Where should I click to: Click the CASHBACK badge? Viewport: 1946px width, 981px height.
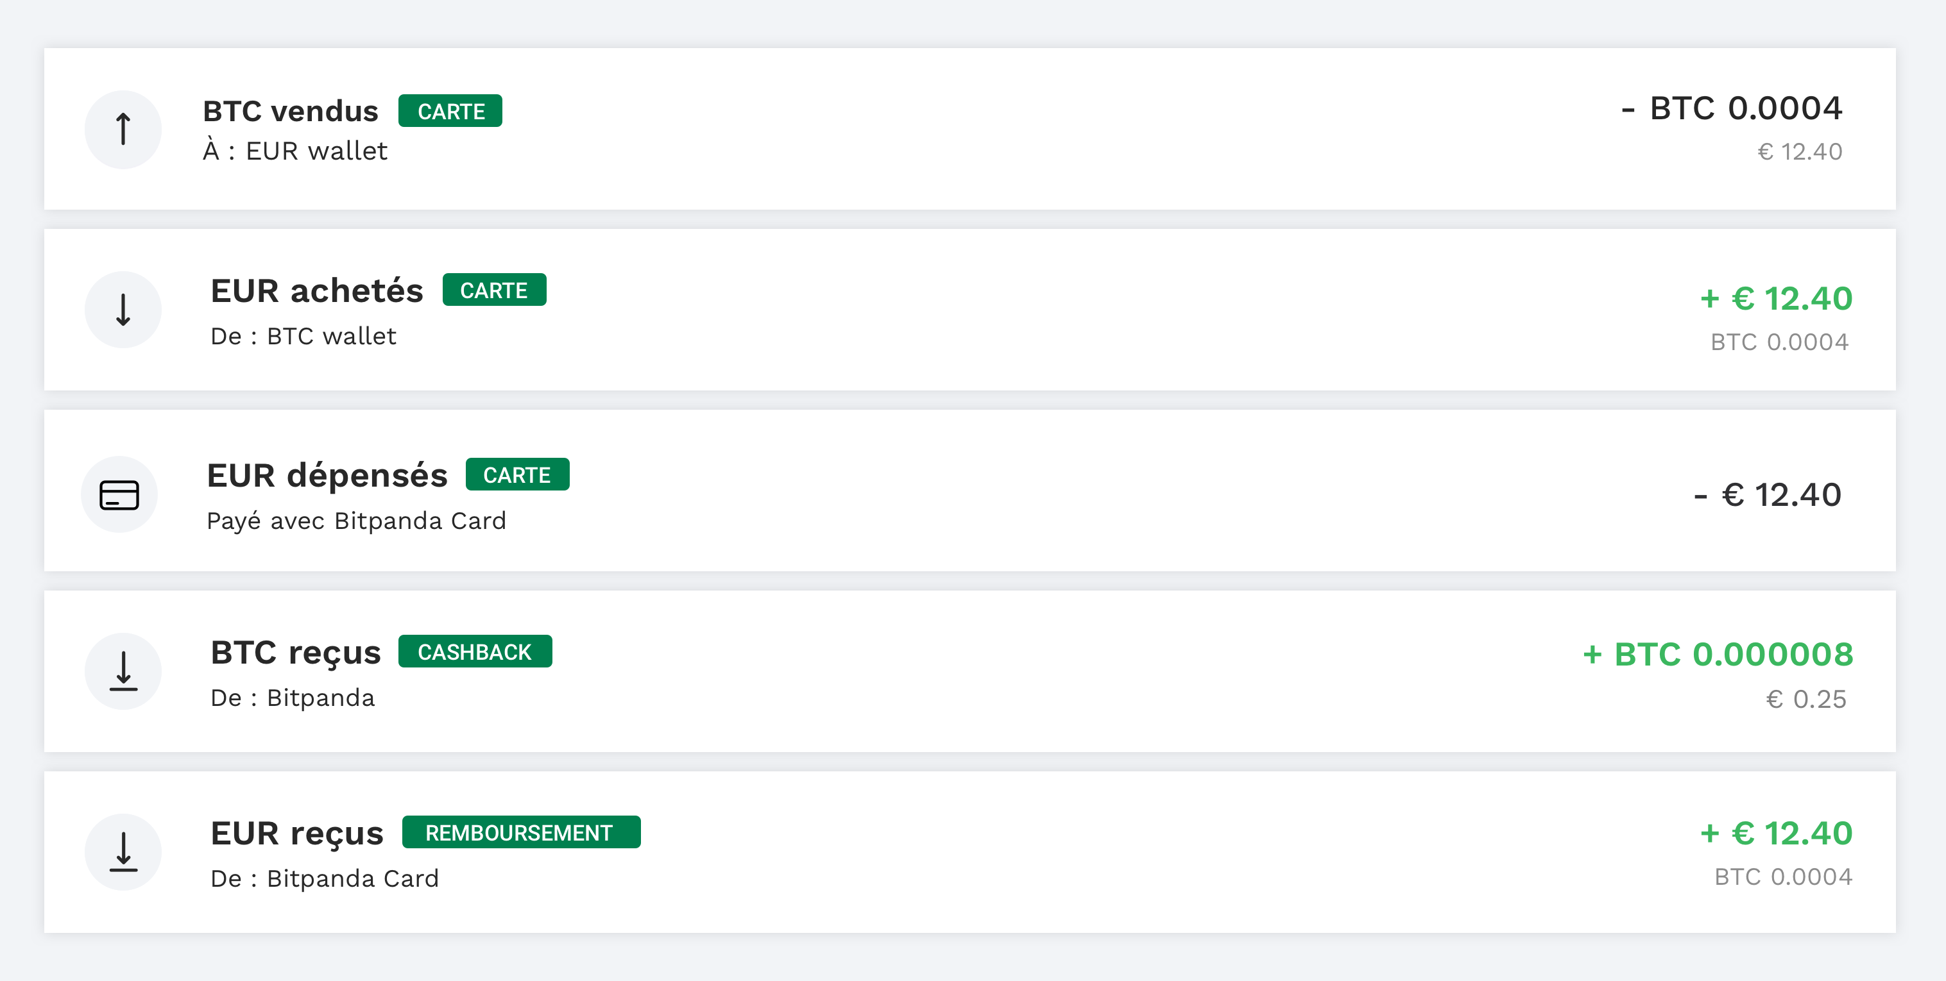tap(475, 651)
